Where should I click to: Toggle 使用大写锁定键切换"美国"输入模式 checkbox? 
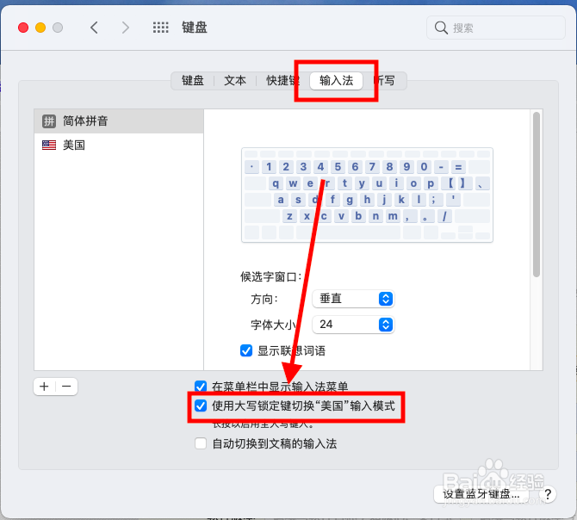click(201, 405)
